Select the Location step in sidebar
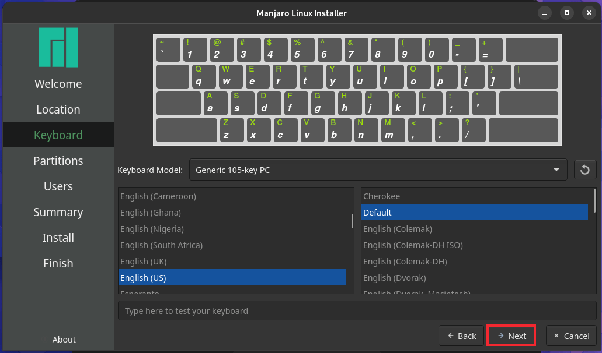 pyautogui.click(x=58, y=110)
